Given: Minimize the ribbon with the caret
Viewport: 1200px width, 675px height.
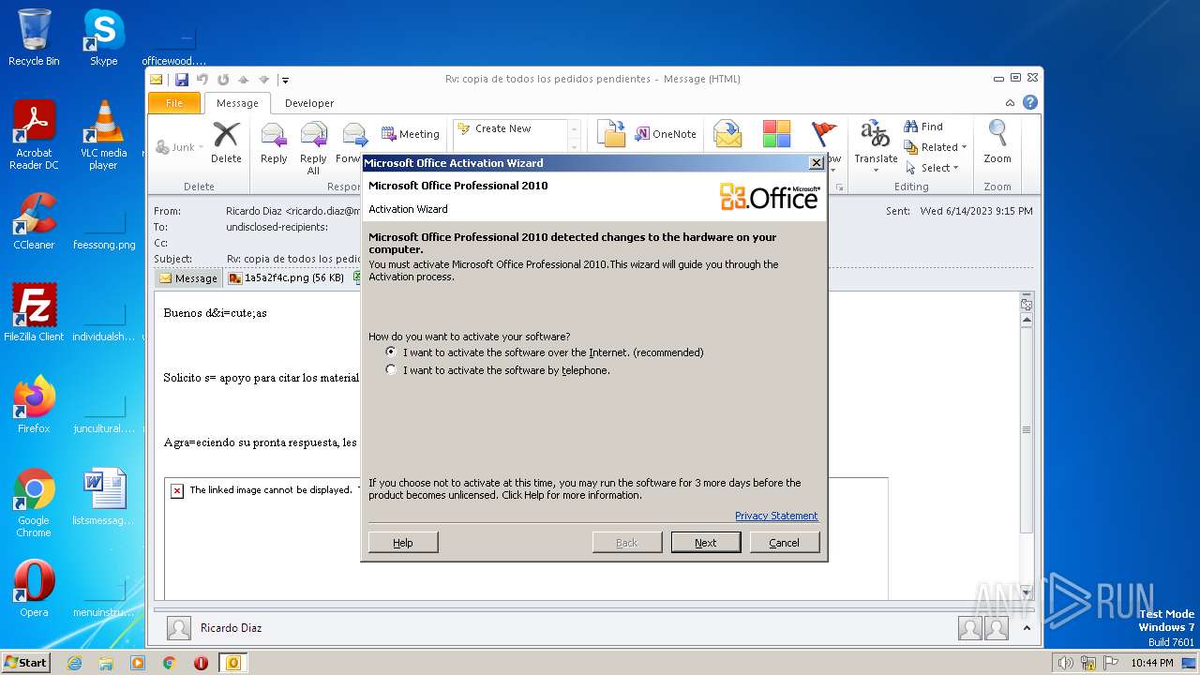Looking at the screenshot, I should click(x=1010, y=103).
